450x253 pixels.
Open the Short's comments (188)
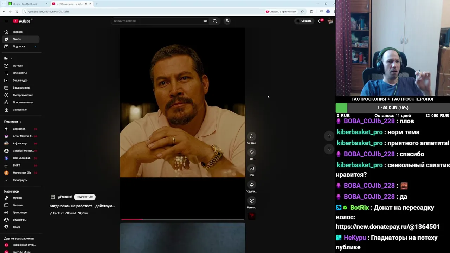pyautogui.click(x=252, y=169)
